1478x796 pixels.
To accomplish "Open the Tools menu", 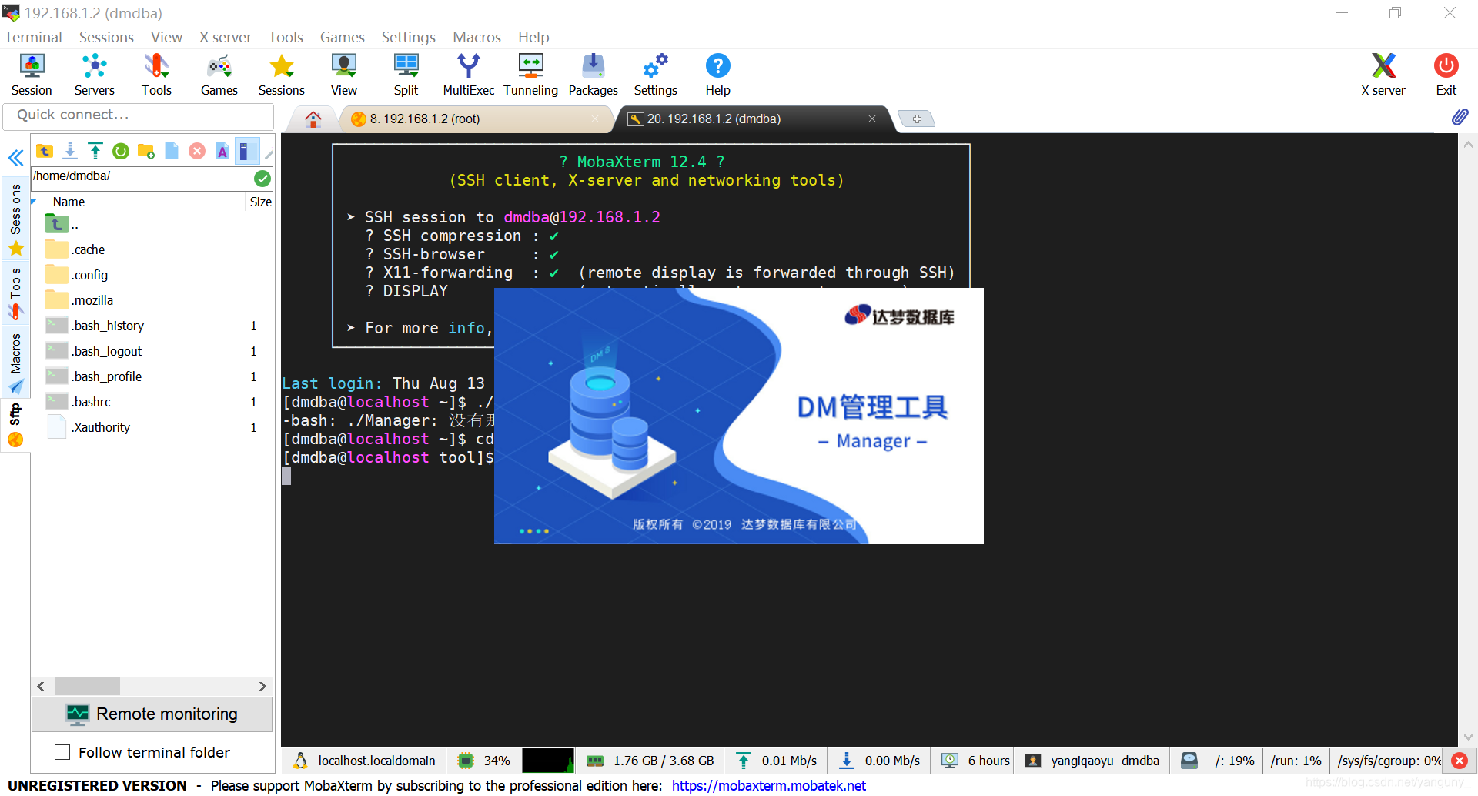I will [x=286, y=37].
